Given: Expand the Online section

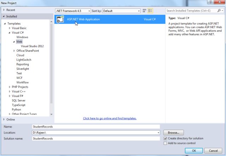Looking at the screenshot, I should (x=4, y=119).
